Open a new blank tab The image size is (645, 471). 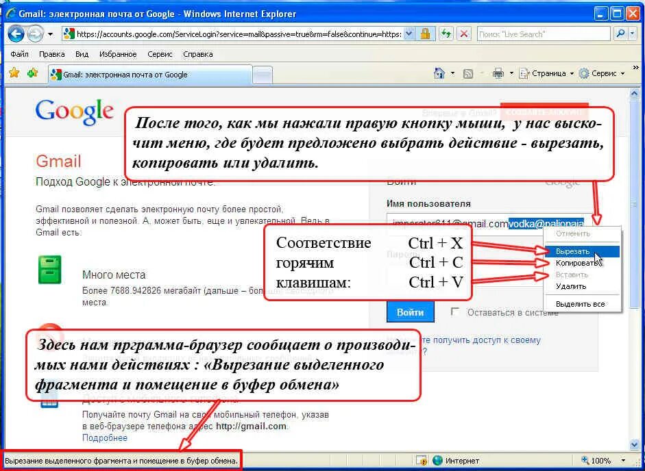point(262,75)
